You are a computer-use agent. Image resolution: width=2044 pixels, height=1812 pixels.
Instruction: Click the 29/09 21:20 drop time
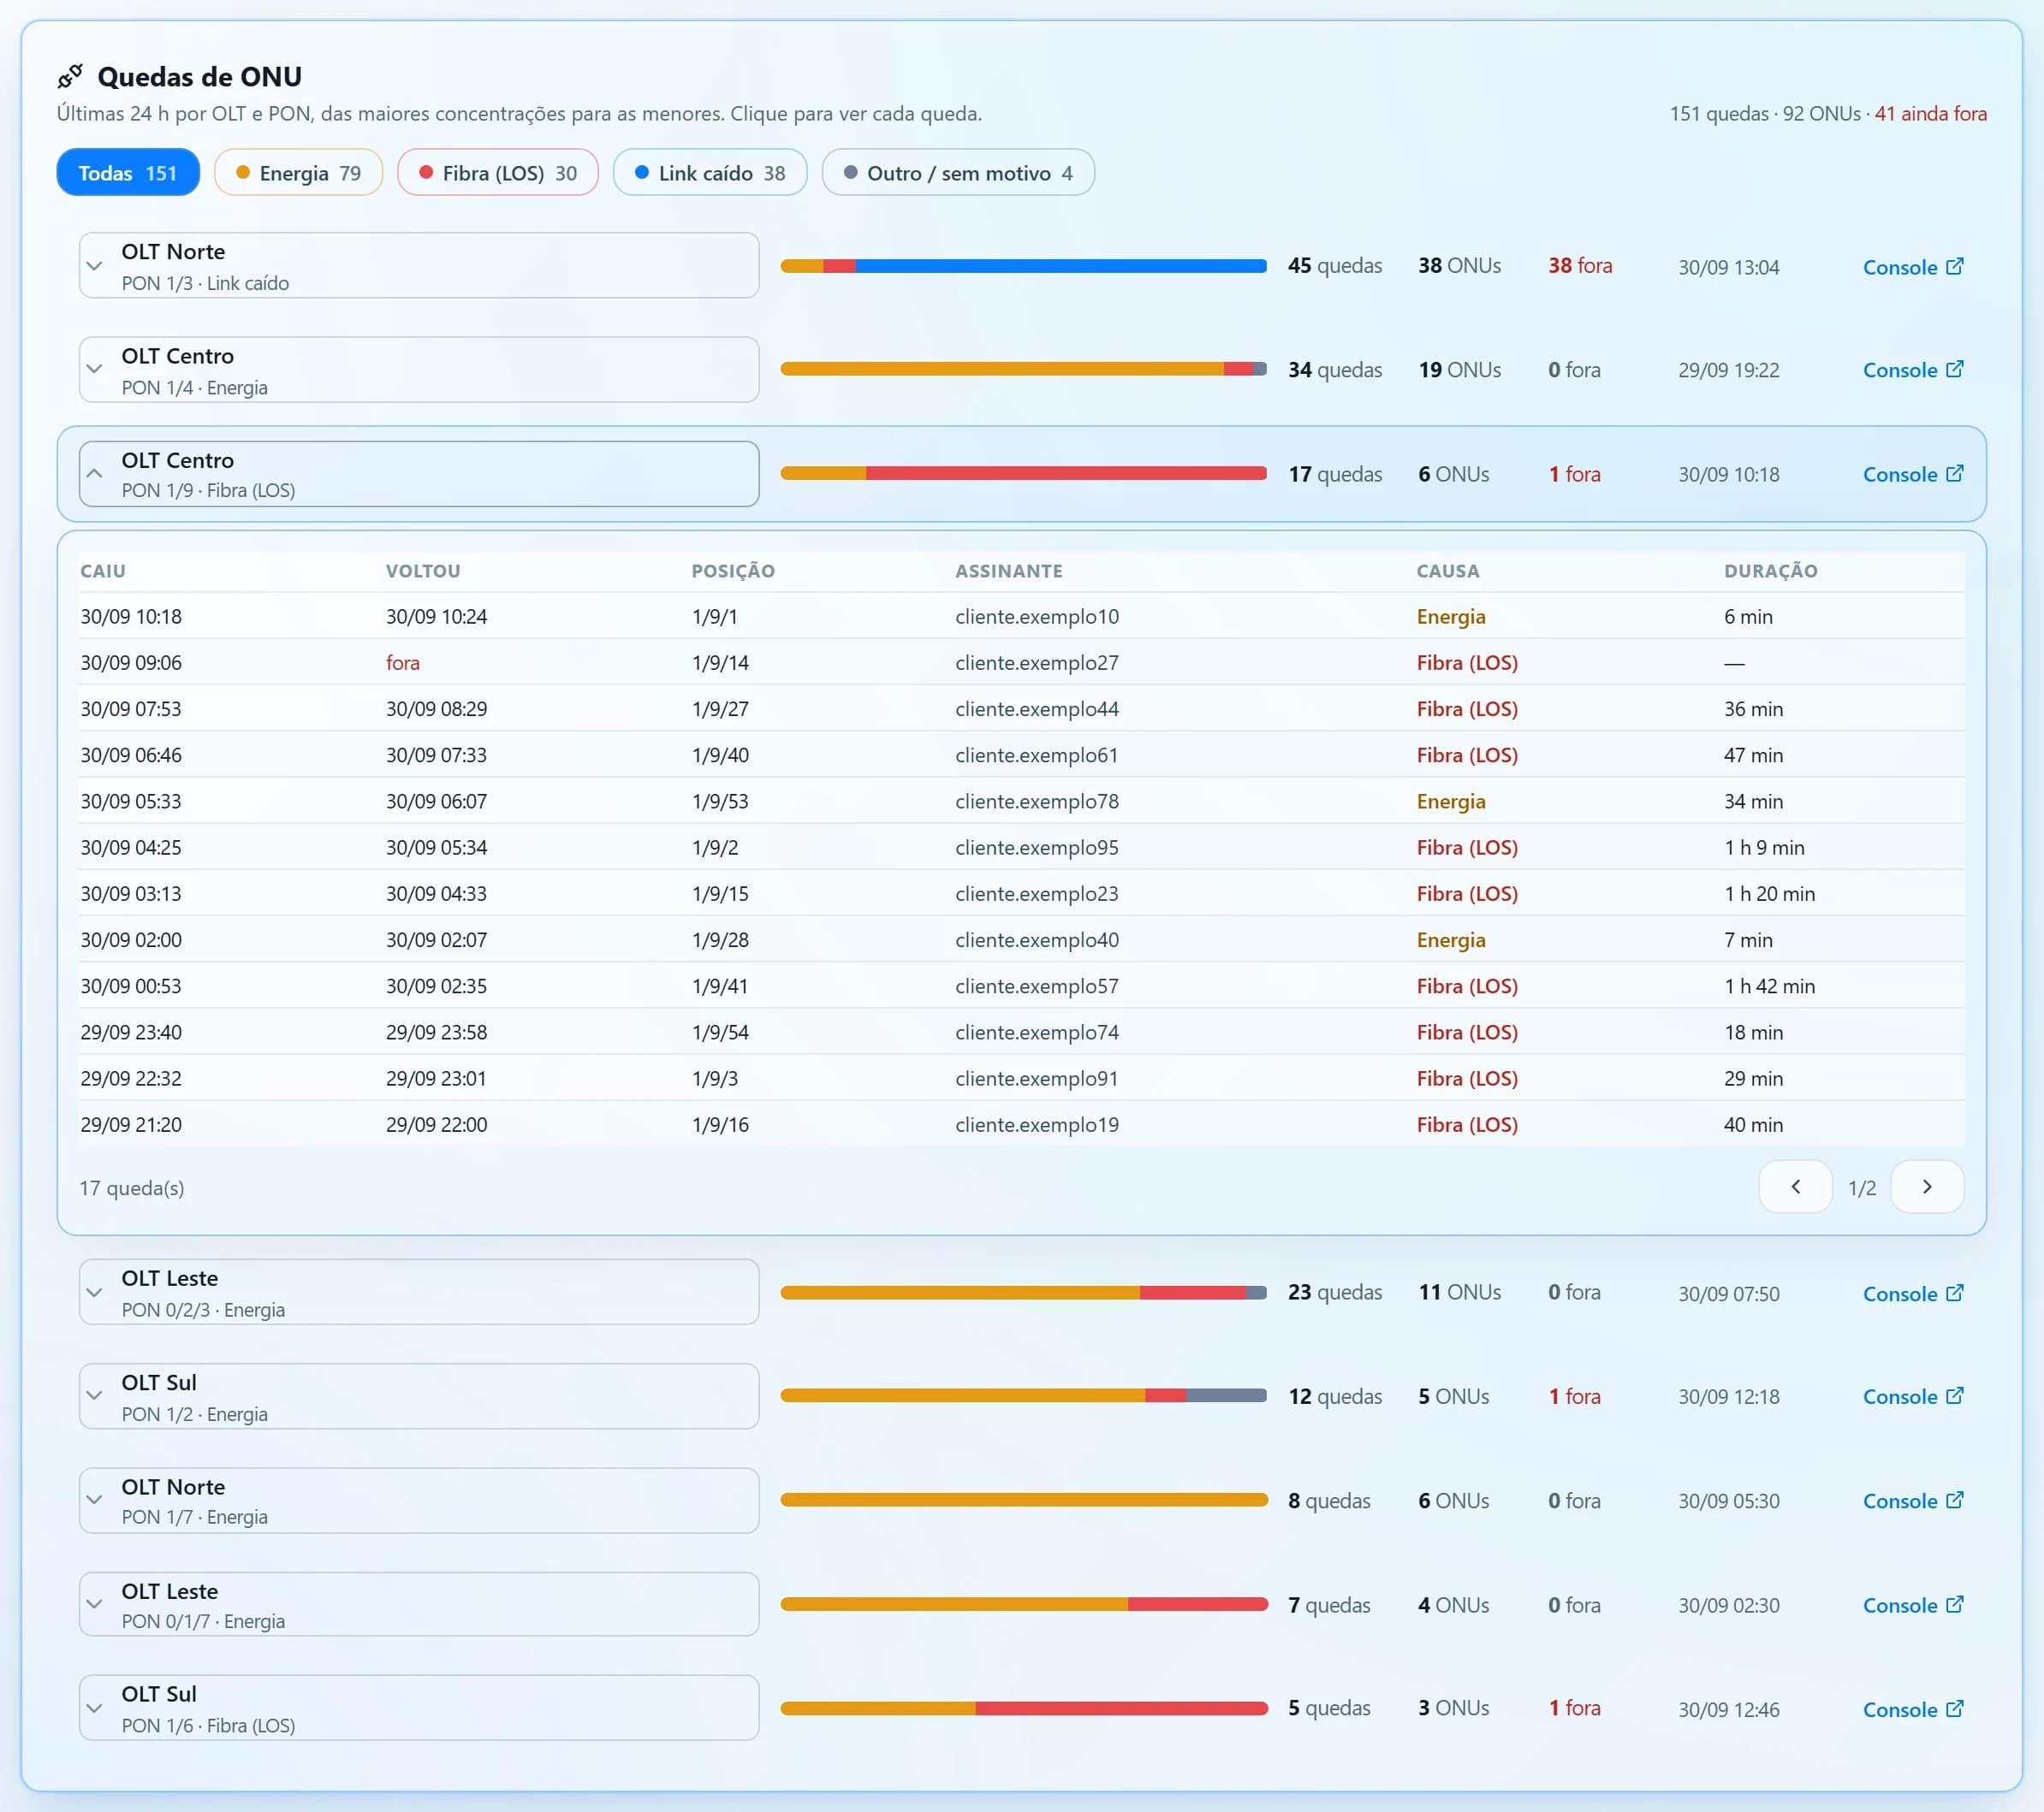click(x=131, y=1124)
